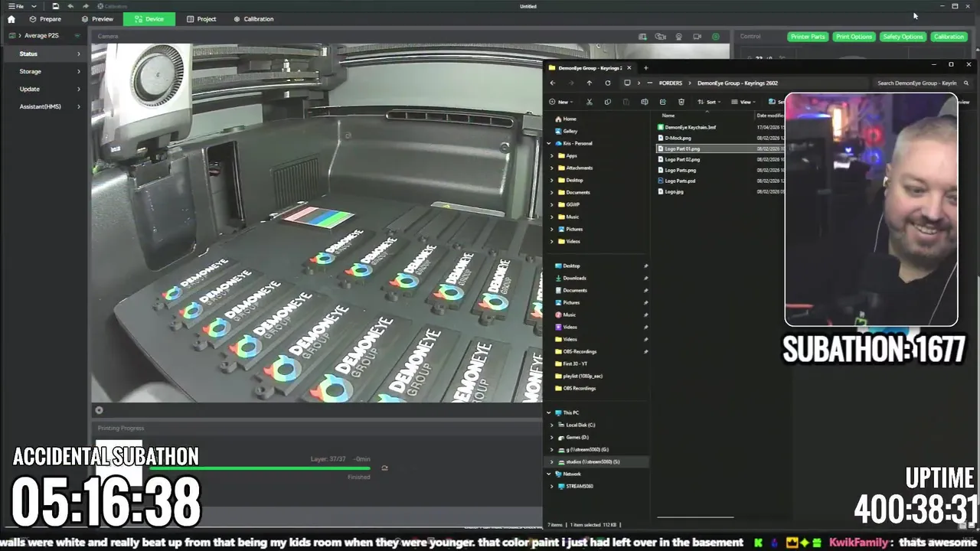Open Gallery in the navigation pane
Image resolution: width=980 pixels, height=551 pixels.
coord(567,131)
